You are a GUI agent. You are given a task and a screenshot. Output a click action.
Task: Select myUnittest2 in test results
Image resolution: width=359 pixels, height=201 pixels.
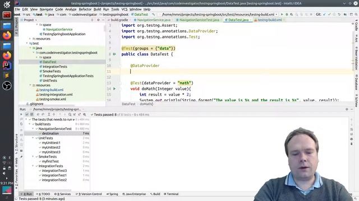[x=51, y=147]
